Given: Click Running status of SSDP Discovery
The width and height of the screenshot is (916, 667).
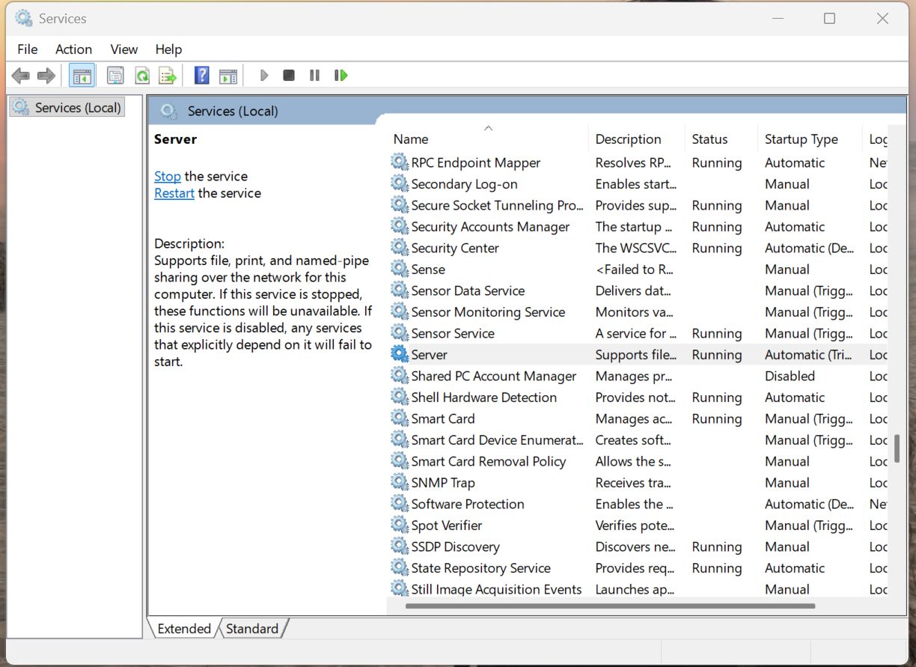Looking at the screenshot, I should (x=717, y=546).
